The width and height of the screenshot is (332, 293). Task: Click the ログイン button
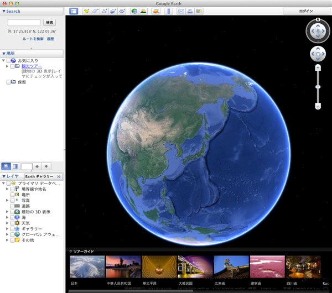point(306,11)
